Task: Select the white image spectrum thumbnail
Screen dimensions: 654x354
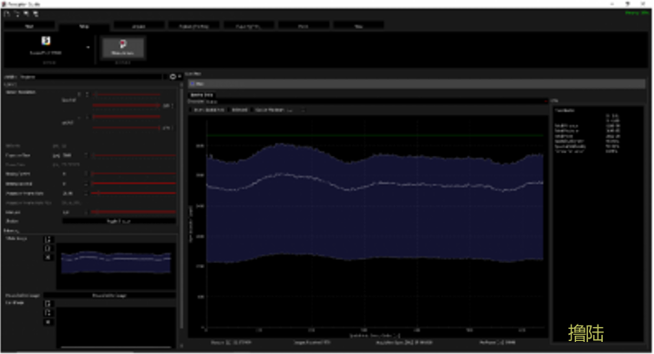Action: (x=116, y=267)
